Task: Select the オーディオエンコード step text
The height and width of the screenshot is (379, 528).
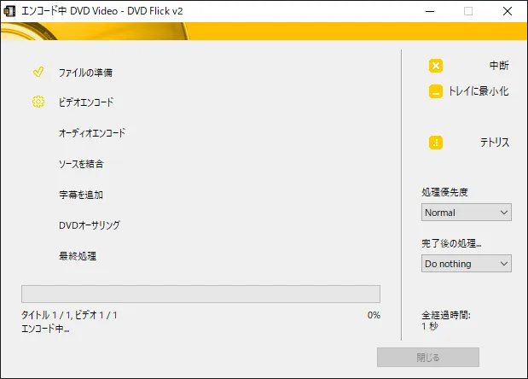Action: (x=92, y=132)
